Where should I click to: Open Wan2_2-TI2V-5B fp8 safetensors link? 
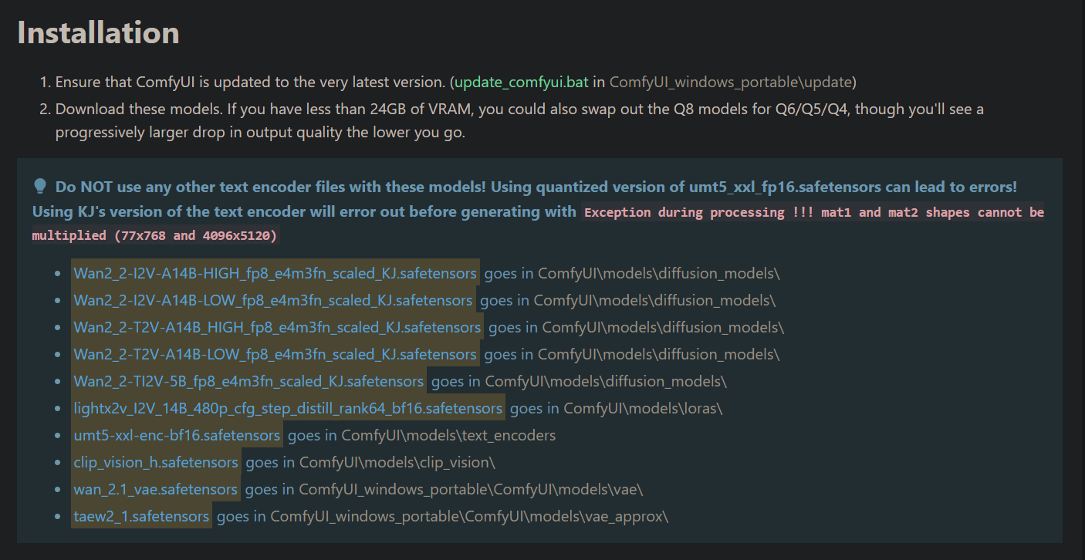tap(249, 381)
